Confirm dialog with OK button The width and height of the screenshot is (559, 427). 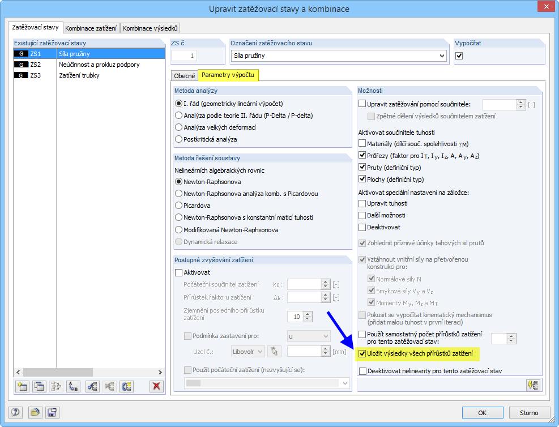coord(483,413)
